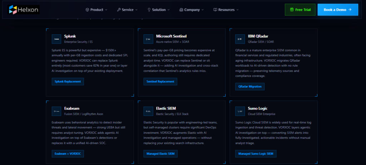
Task: Click the Exabeam behavioral analytics description paragraph
Action: tap(89, 133)
